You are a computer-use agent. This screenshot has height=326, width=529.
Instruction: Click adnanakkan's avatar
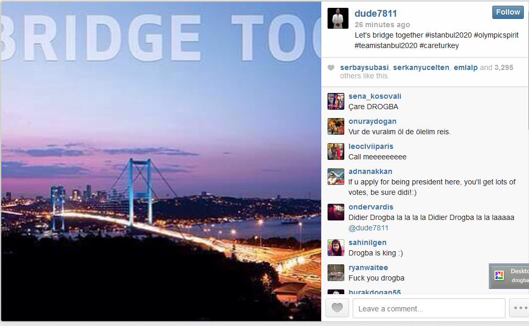(x=336, y=177)
